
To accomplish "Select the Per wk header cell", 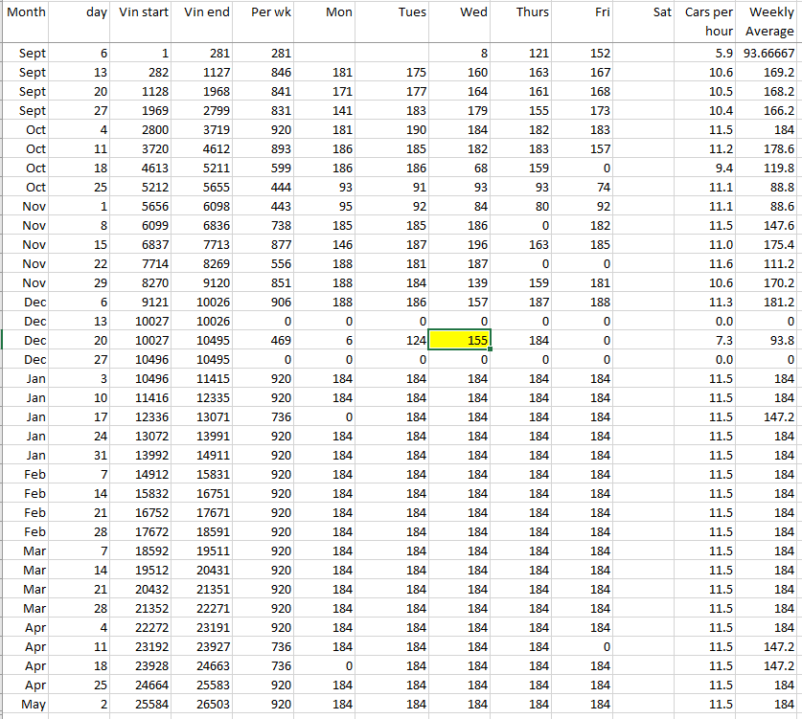I will click(266, 12).
